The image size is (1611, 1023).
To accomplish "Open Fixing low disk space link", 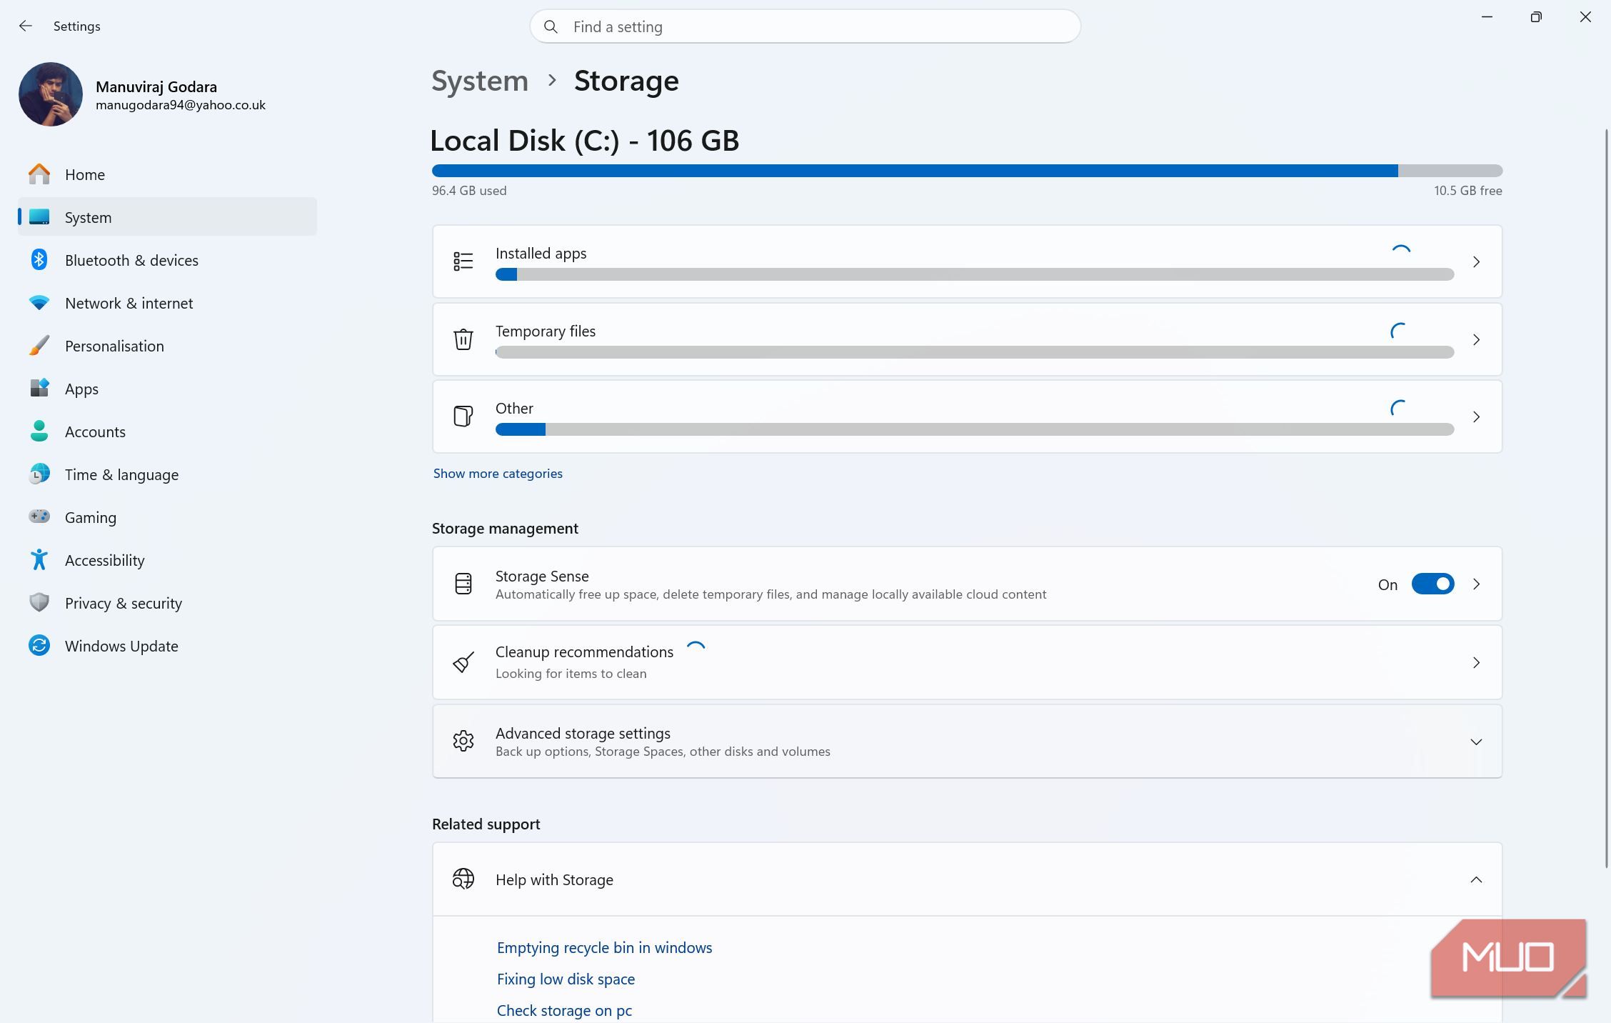I will point(566,979).
